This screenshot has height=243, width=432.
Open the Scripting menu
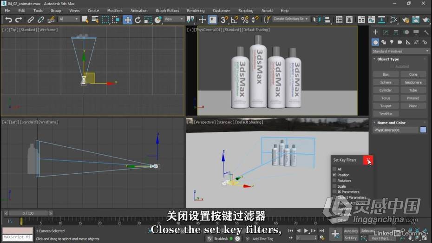pos(246,11)
